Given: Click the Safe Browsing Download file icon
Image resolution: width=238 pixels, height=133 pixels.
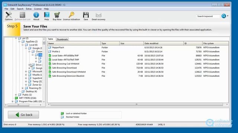Looking at the screenshot, I should click(x=50, y=68).
